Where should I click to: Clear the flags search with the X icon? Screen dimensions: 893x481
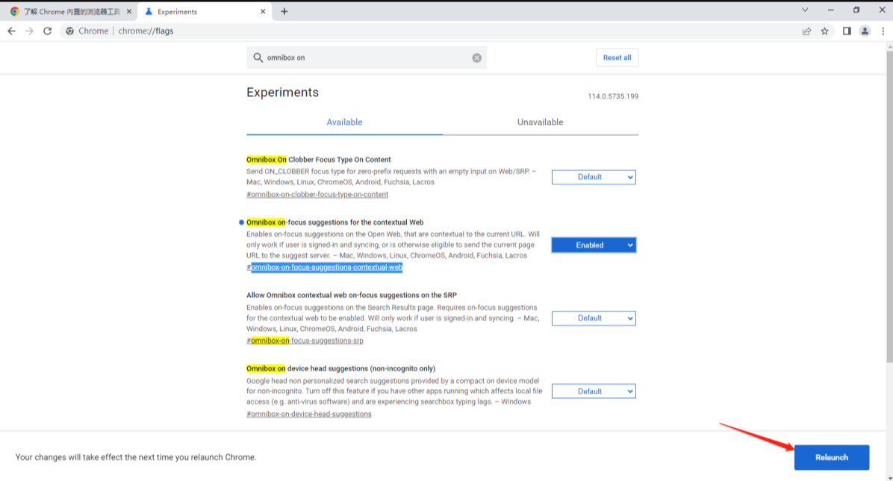click(x=476, y=58)
